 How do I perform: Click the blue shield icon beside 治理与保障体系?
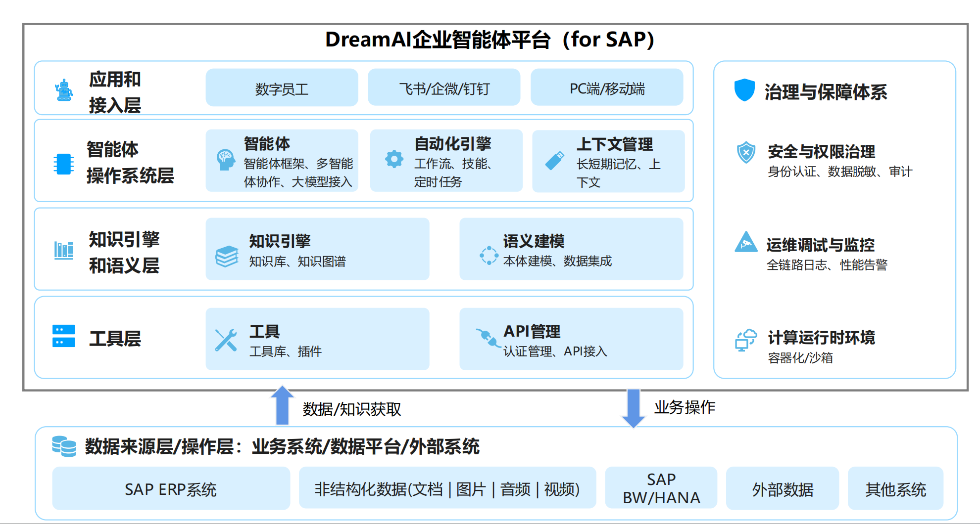[x=744, y=90]
